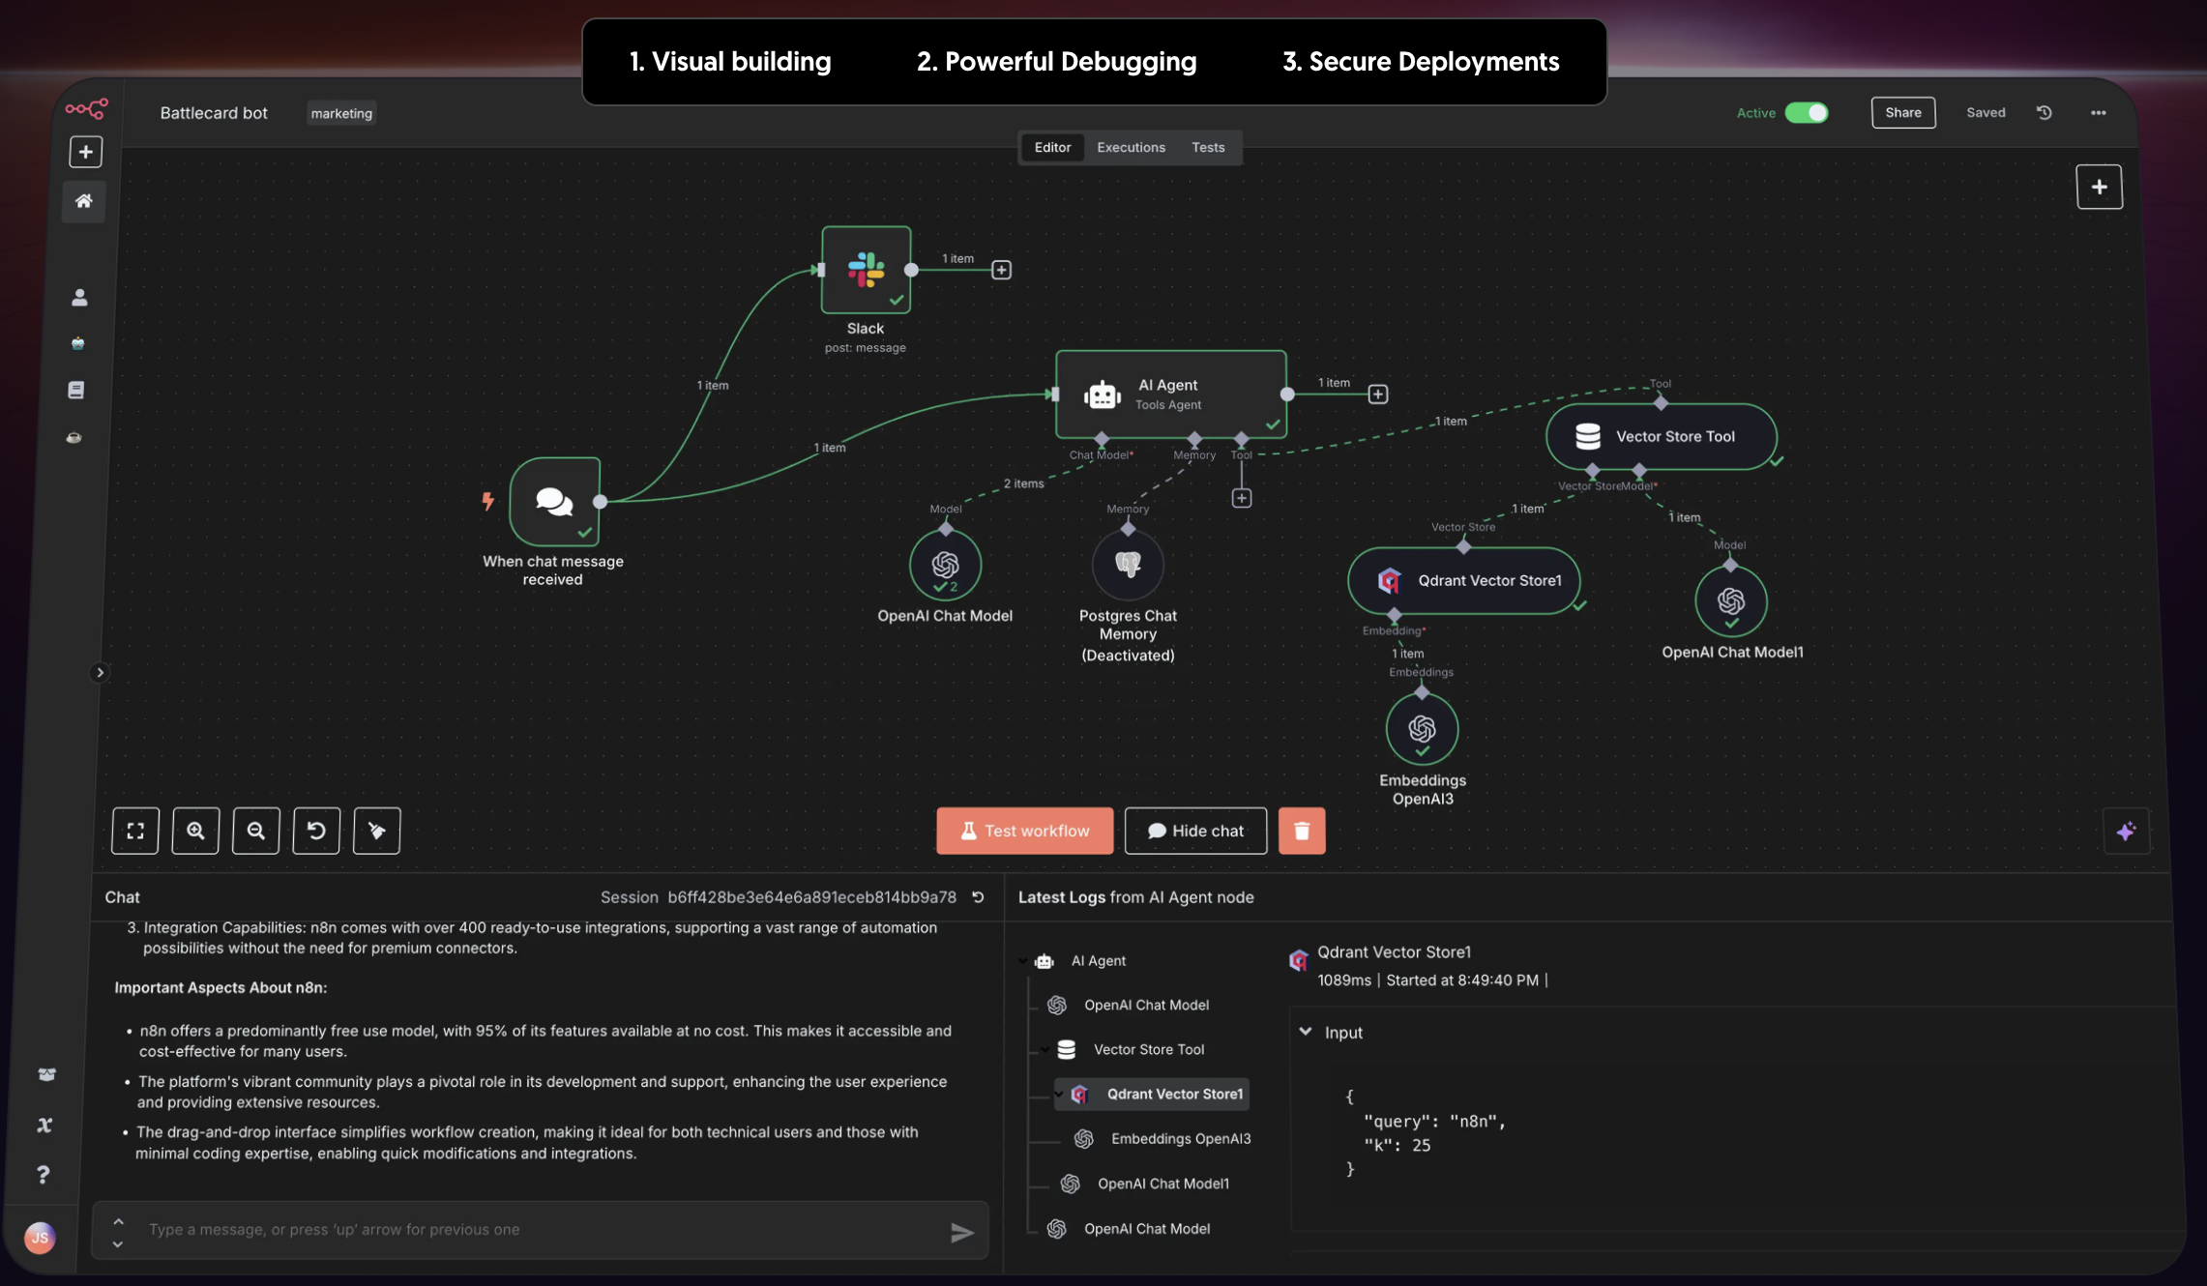The image size is (2207, 1286).
Task: Refresh the chat session ID
Action: (979, 897)
